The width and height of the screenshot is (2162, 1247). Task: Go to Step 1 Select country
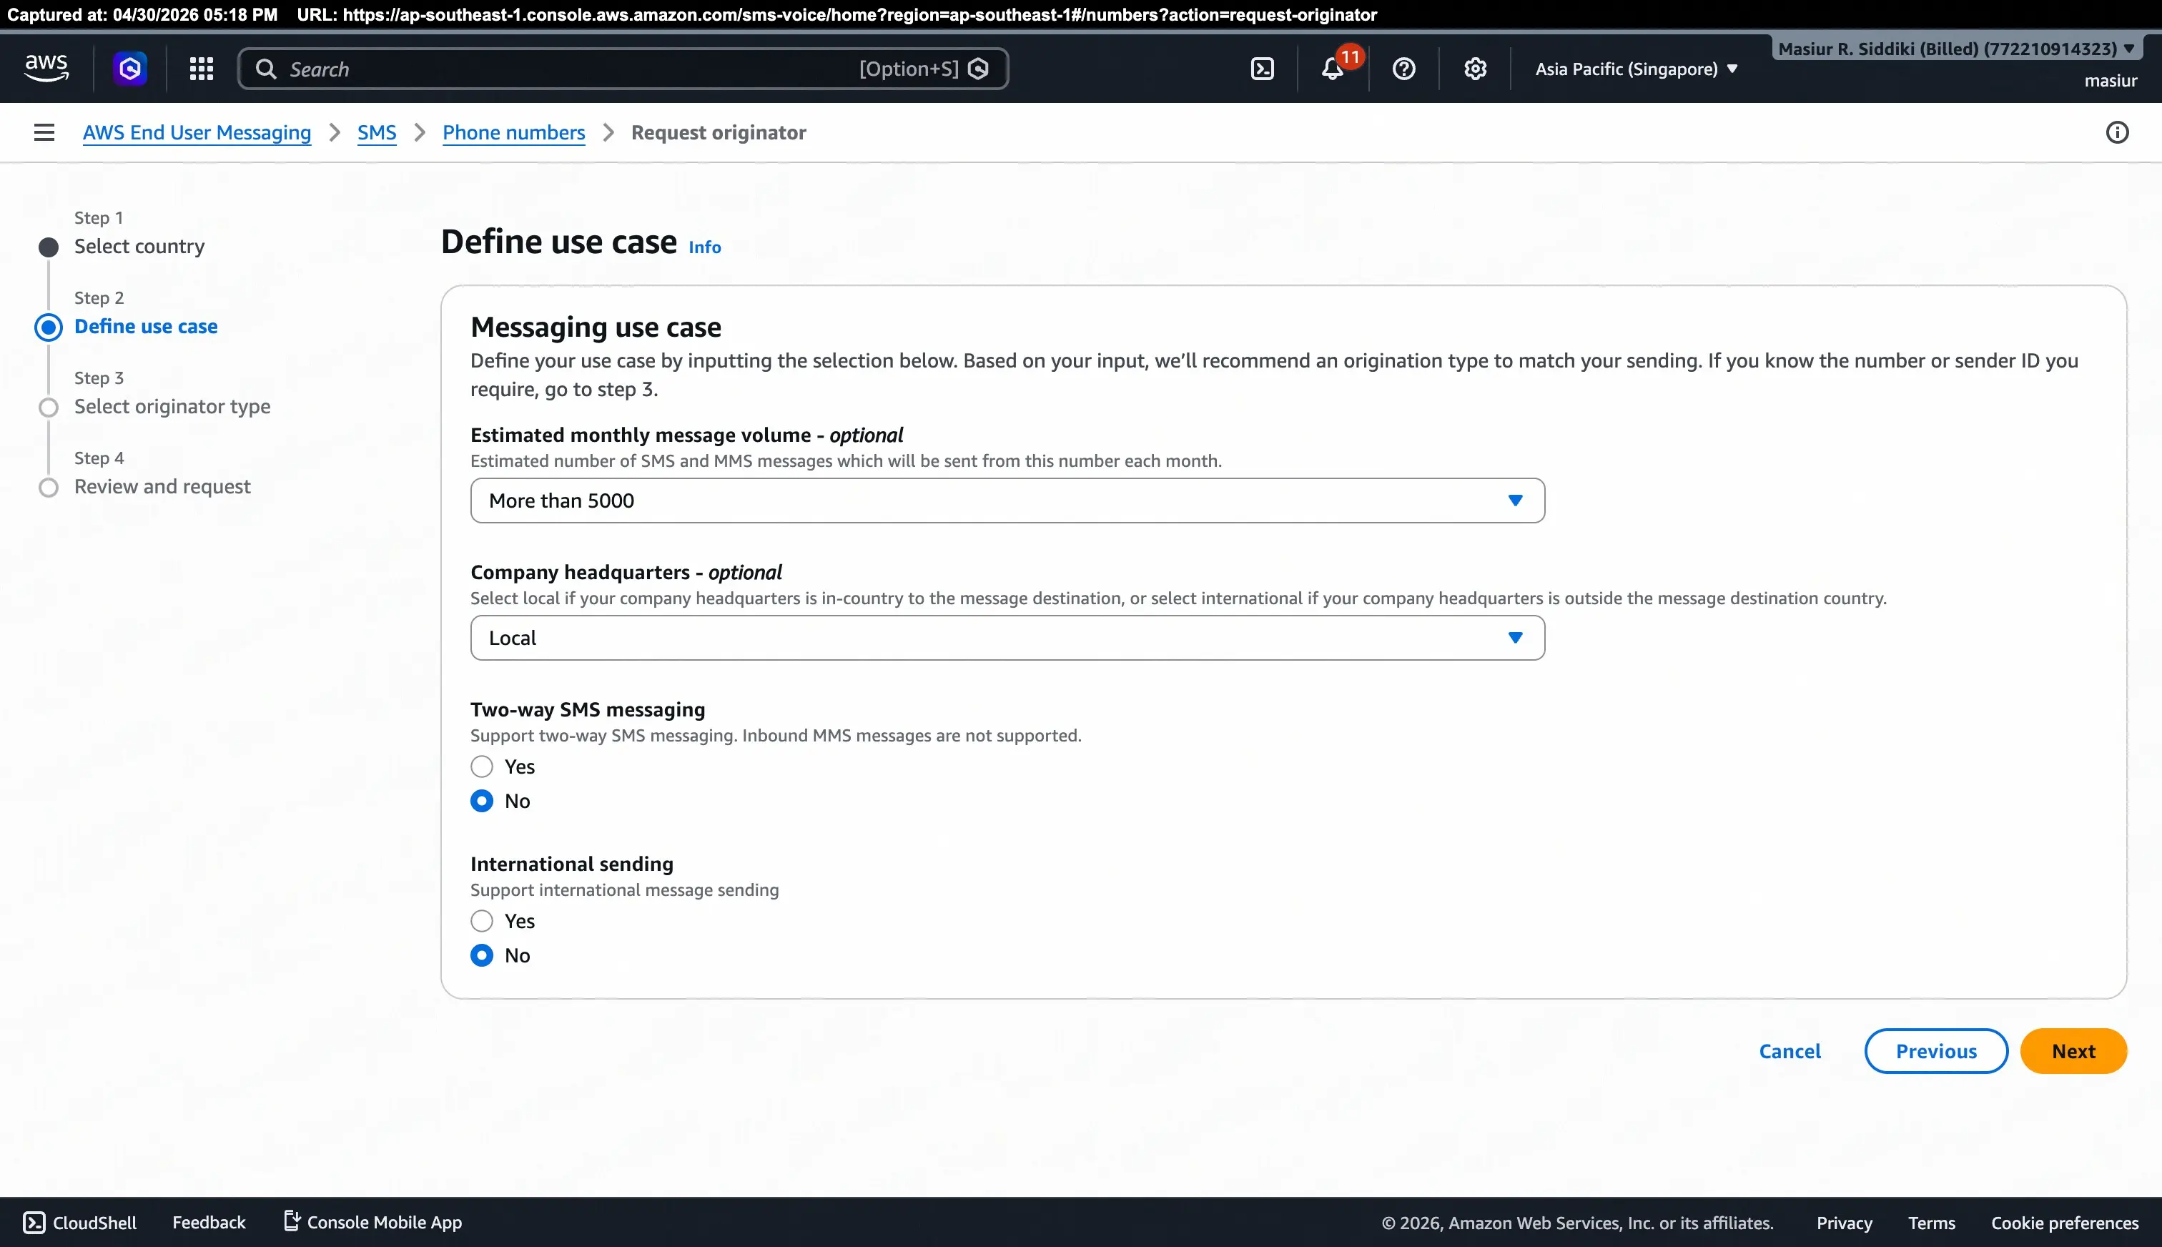pyautogui.click(x=139, y=247)
